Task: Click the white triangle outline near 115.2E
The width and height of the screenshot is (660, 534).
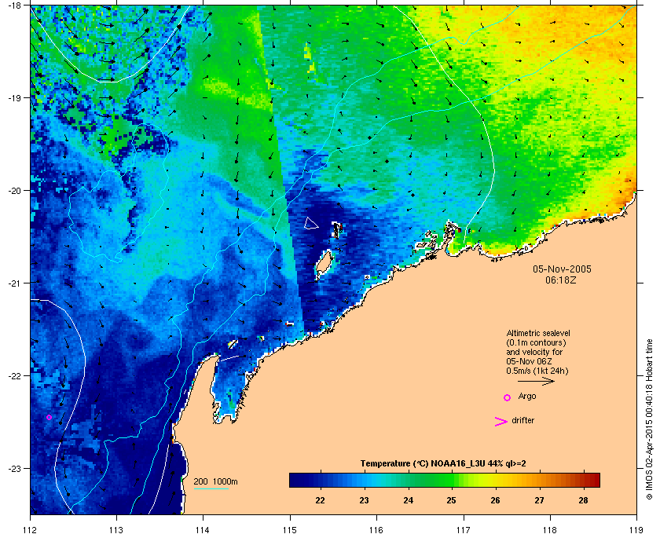Action: click(310, 223)
